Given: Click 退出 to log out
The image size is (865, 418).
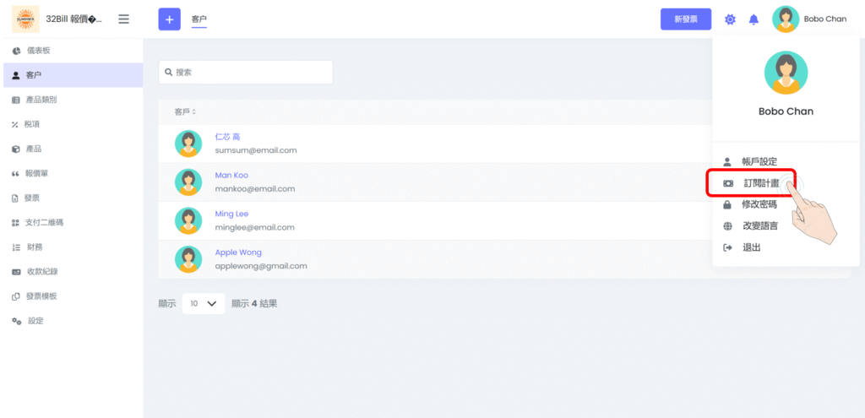Looking at the screenshot, I should pos(751,247).
